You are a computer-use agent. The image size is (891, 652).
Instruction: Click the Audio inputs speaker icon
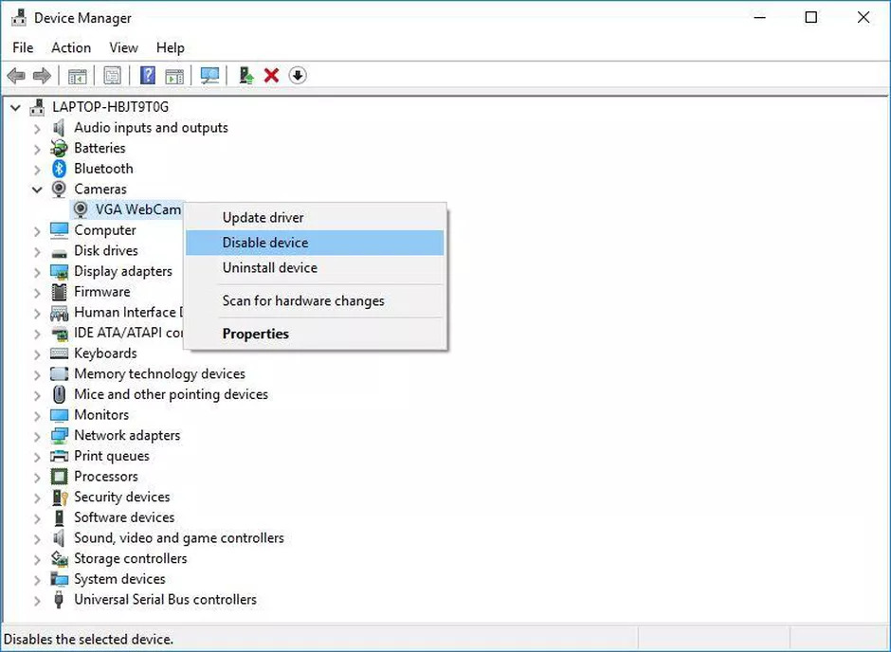click(59, 128)
